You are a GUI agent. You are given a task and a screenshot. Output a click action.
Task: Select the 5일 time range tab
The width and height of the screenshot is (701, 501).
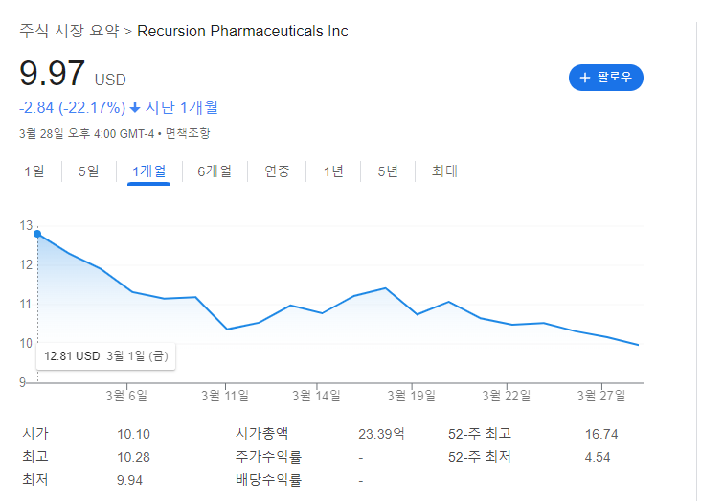(88, 171)
